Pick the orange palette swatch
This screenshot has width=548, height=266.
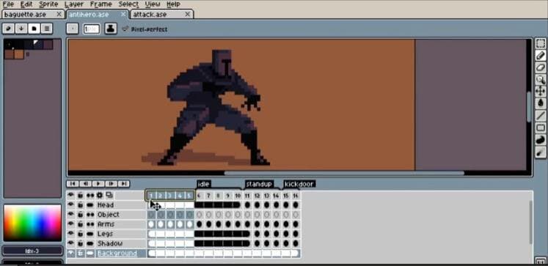point(19,54)
